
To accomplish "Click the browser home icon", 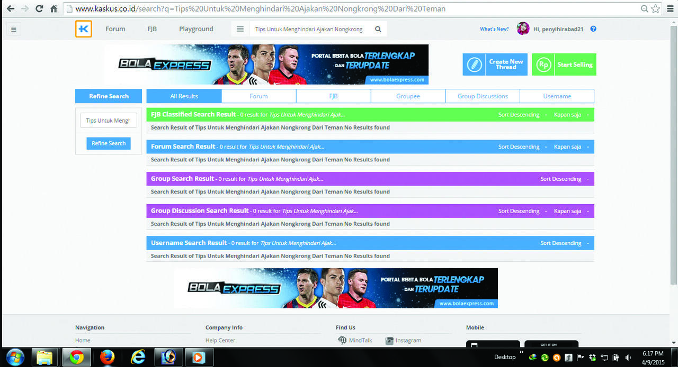I will [53, 8].
